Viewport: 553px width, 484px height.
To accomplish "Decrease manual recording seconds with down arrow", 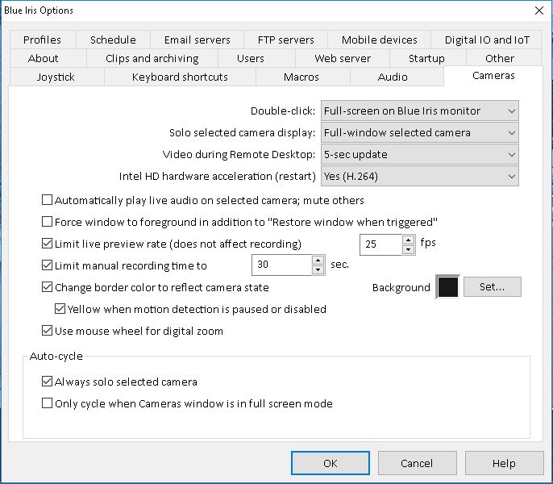I will 318,269.
